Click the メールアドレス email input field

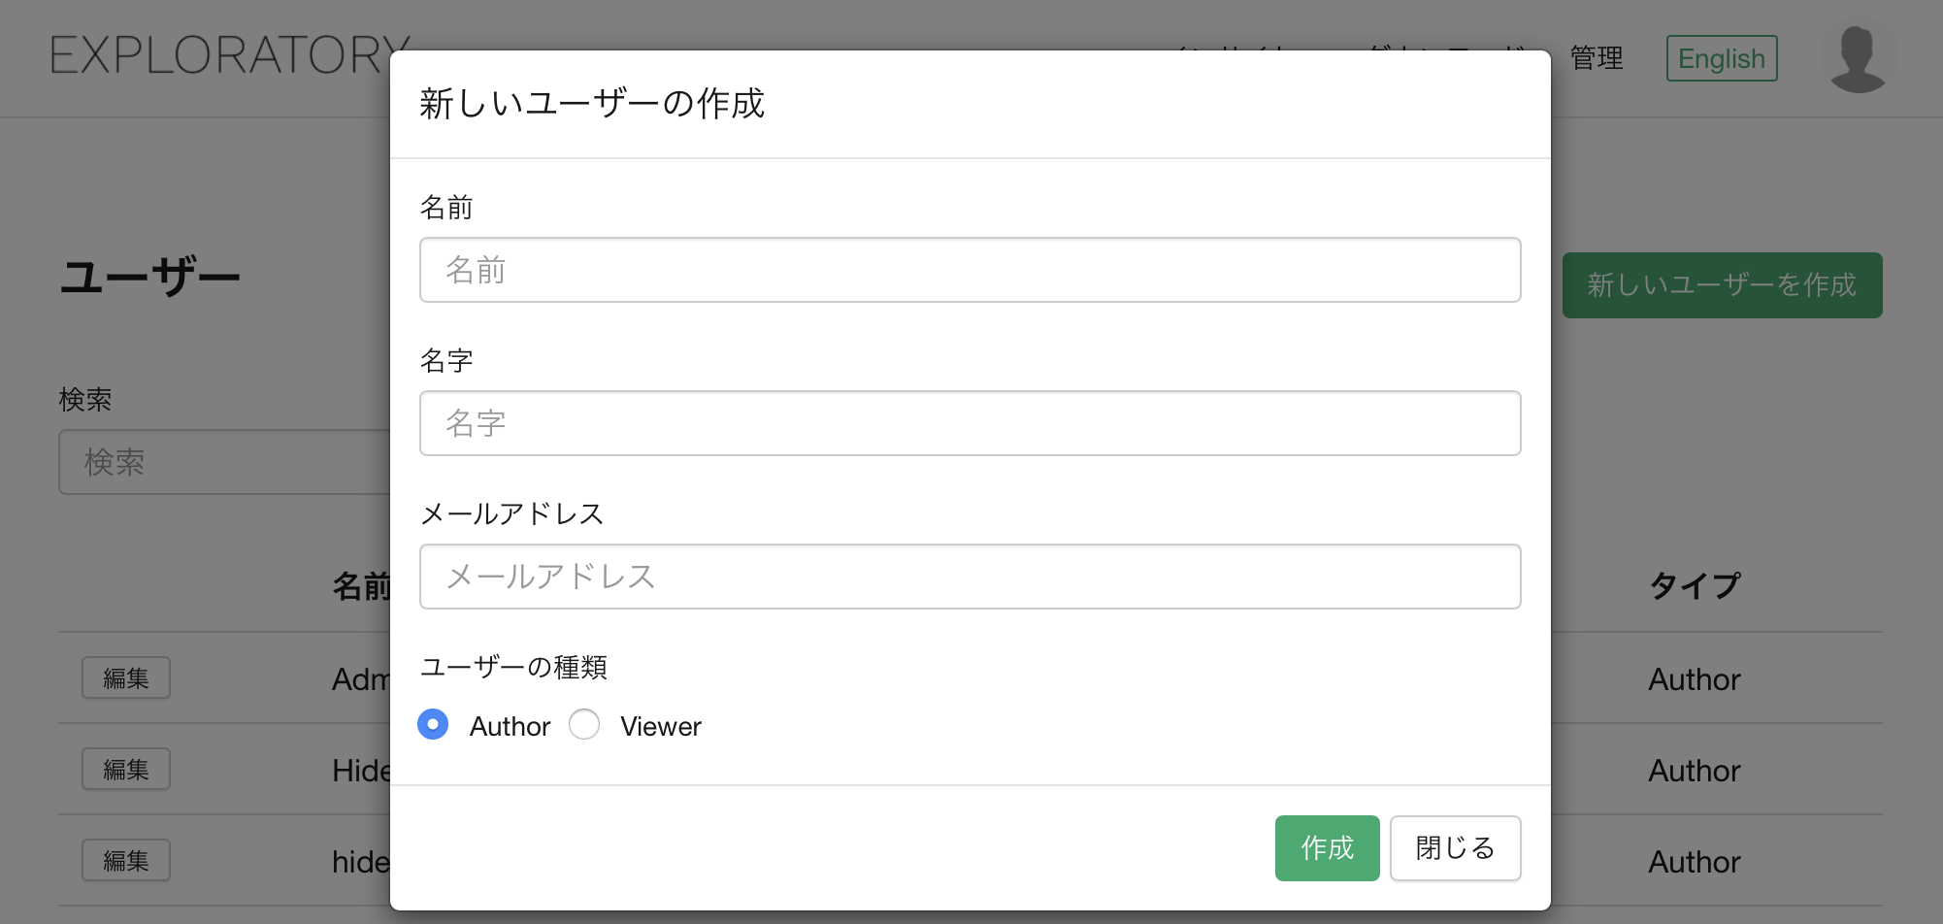[x=970, y=577]
